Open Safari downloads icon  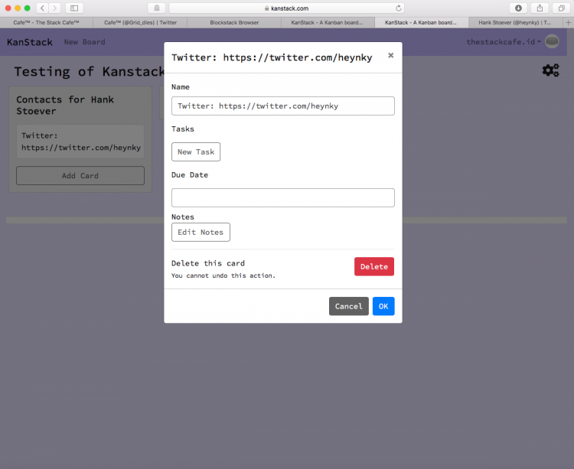tap(518, 8)
